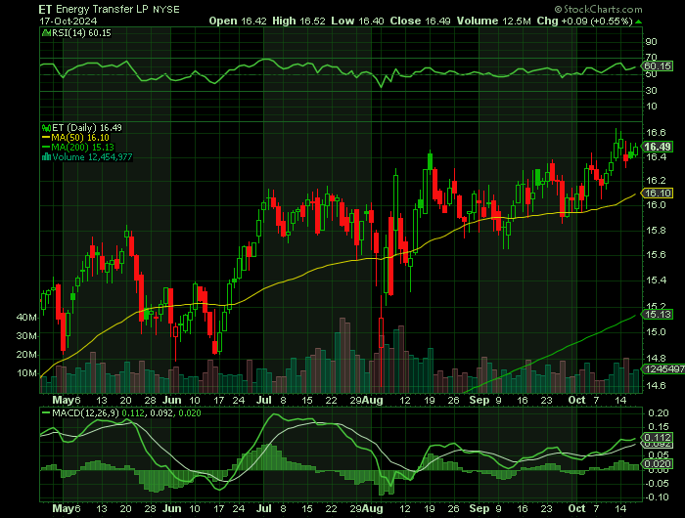Click the candlestick icon beside ET (Daily)
This screenshot has height=518, width=685.
tap(46, 128)
